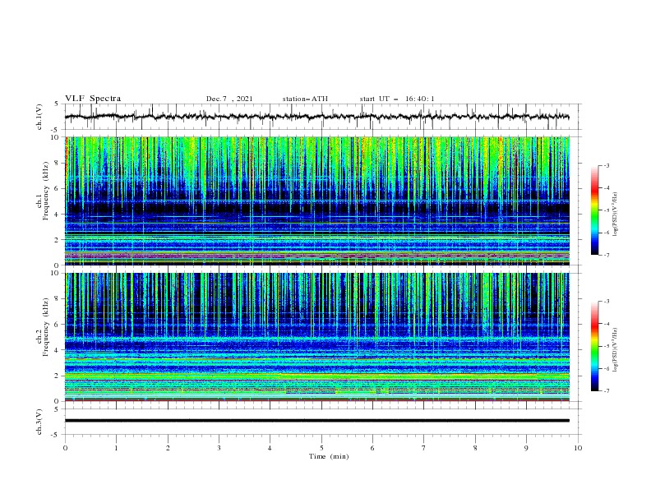This screenshot has width=651, height=503.
Task: Click the '-7' value on ch.2 colorbar
Action: click(x=606, y=391)
